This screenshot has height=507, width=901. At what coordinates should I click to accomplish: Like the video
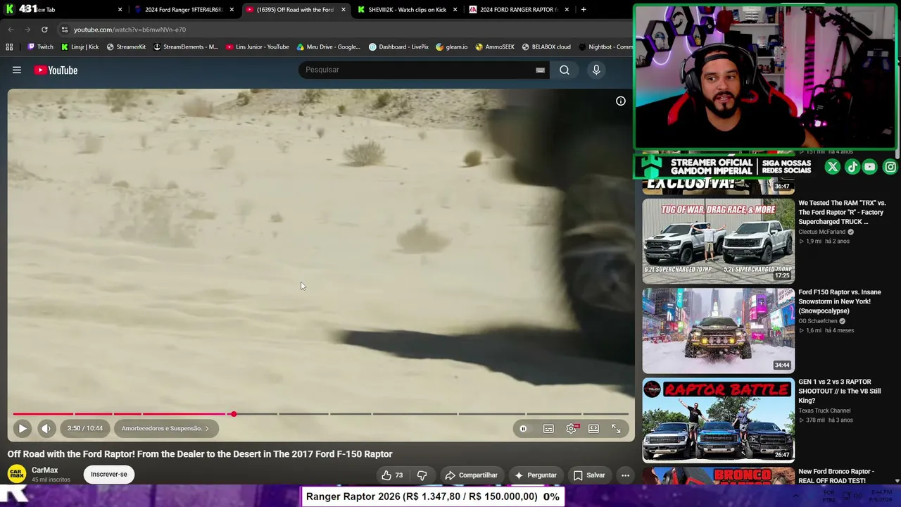point(392,475)
